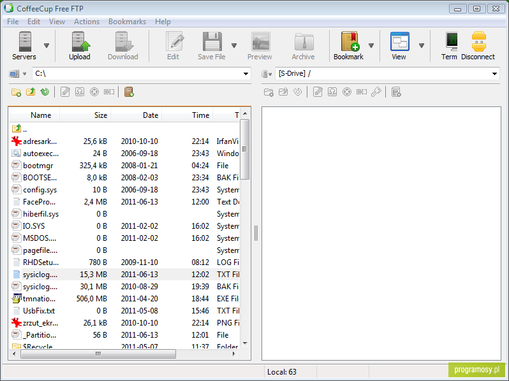Click the local pane rename icon
Image resolution: width=509 pixels, height=381 pixels.
pyautogui.click(x=108, y=92)
